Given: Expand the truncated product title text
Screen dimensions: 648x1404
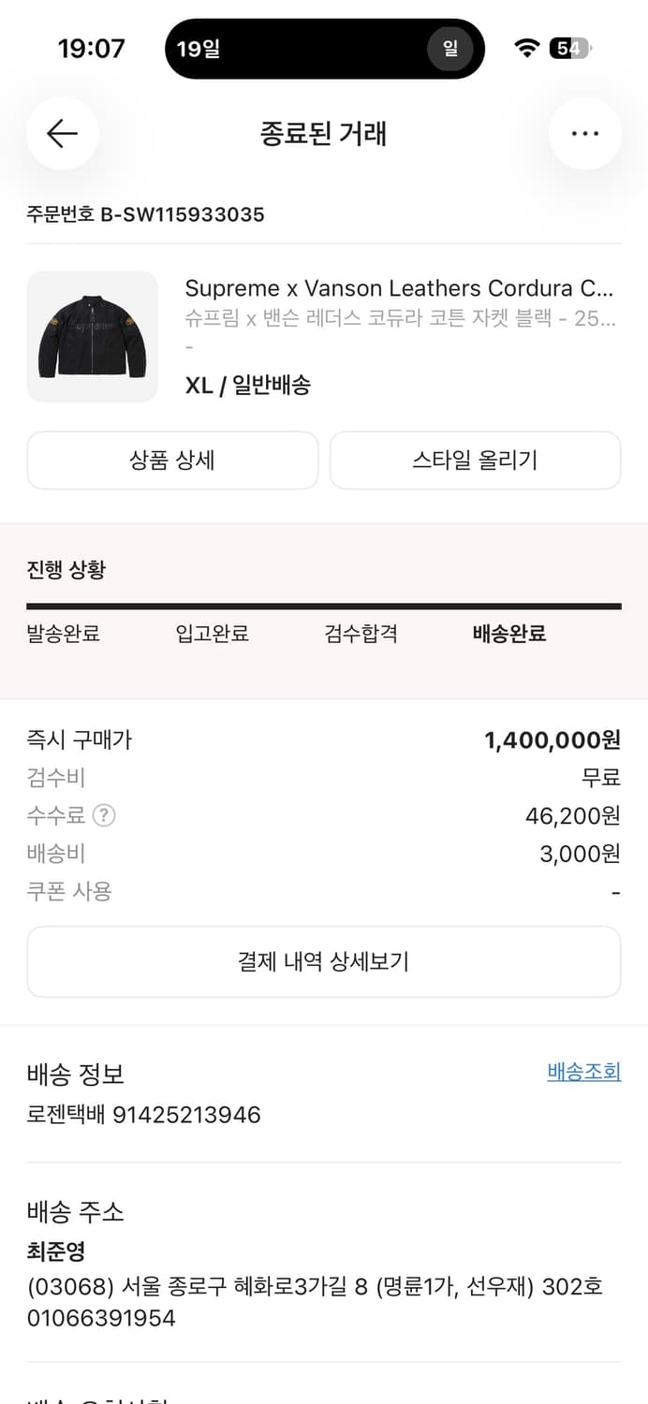Looking at the screenshot, I should [403, 288].
